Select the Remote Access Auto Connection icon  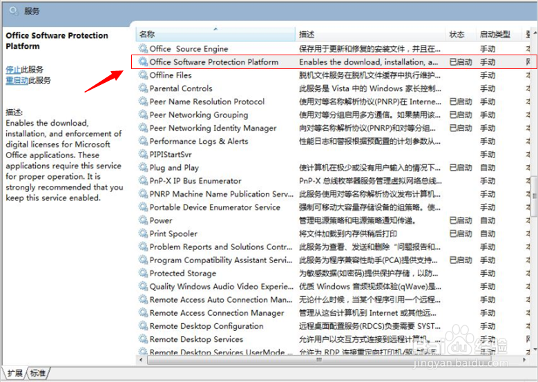[143, 300]
